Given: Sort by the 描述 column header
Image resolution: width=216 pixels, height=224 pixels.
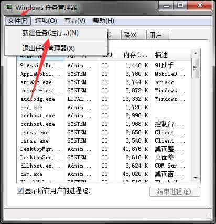Looking at the screenshot, I should (171, 55).
